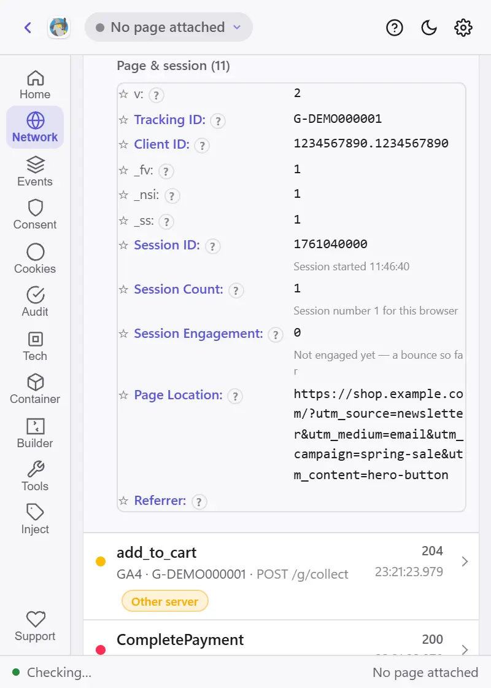Go back with the left chevron
The image size is (491, 688).
tap(28, 28)
